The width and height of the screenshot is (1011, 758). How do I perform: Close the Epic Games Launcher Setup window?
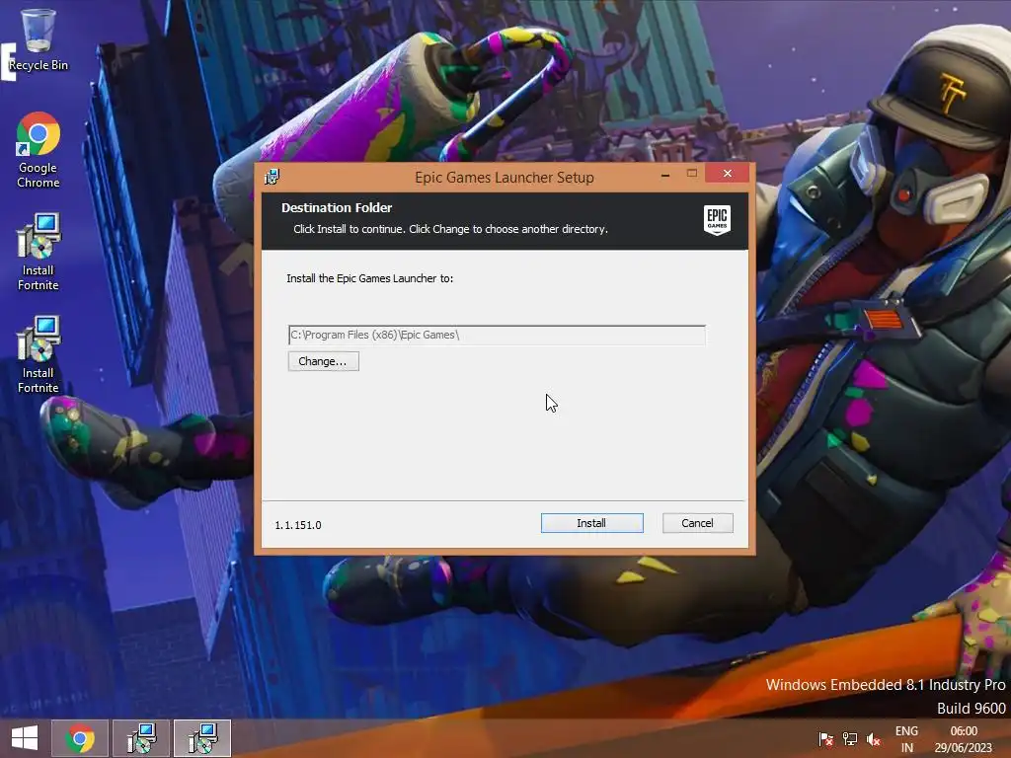tap(728, 174)
